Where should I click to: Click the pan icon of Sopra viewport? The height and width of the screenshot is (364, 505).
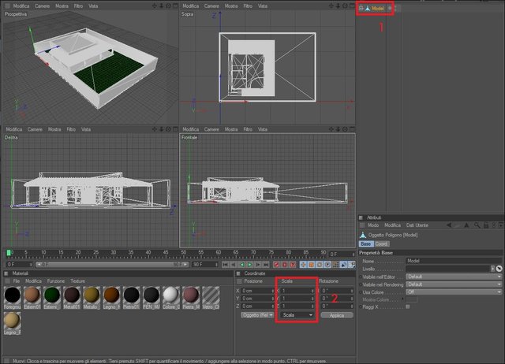point(331,6)
